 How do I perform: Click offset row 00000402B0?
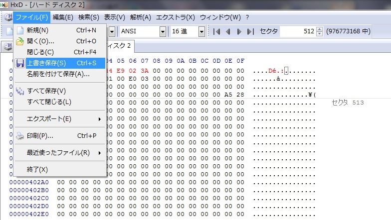click(29, 190)
